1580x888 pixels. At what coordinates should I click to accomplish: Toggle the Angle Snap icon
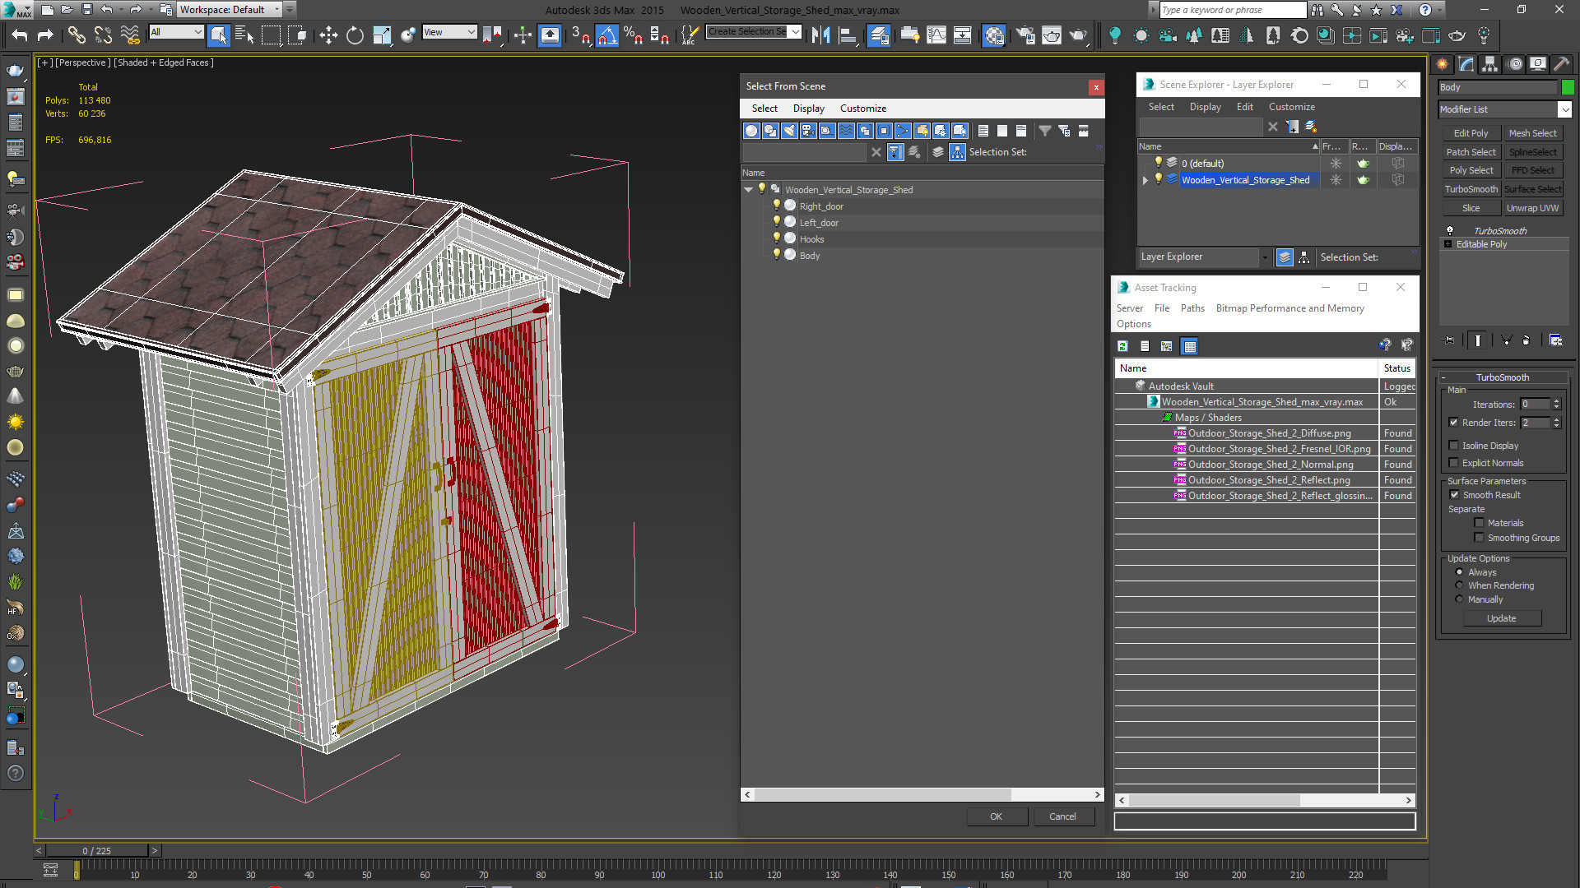(x=606, y=35)
